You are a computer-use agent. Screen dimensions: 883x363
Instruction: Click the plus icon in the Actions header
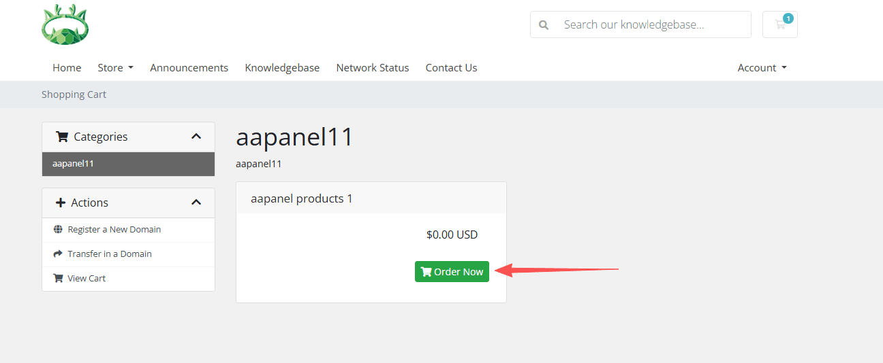[61, 203]
